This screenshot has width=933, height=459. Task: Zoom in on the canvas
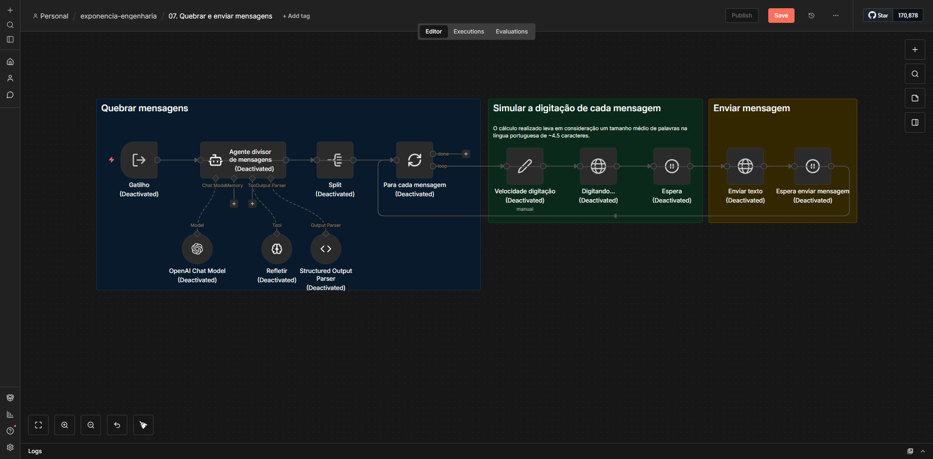65,425
